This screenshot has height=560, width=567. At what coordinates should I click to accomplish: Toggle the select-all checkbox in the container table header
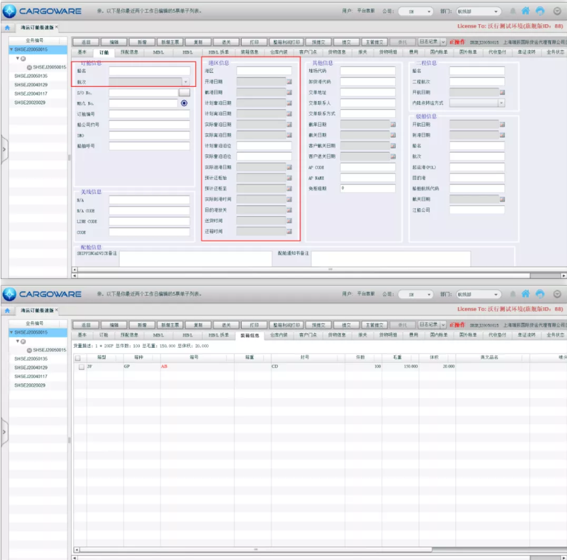click(x=78, y=357)
